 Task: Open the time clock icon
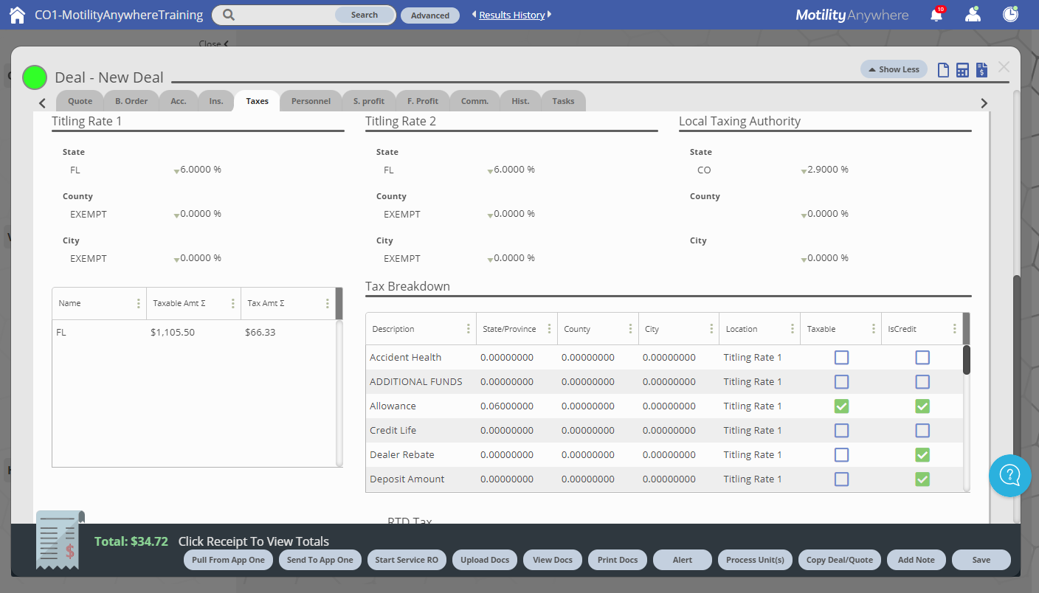[1010, 15]
